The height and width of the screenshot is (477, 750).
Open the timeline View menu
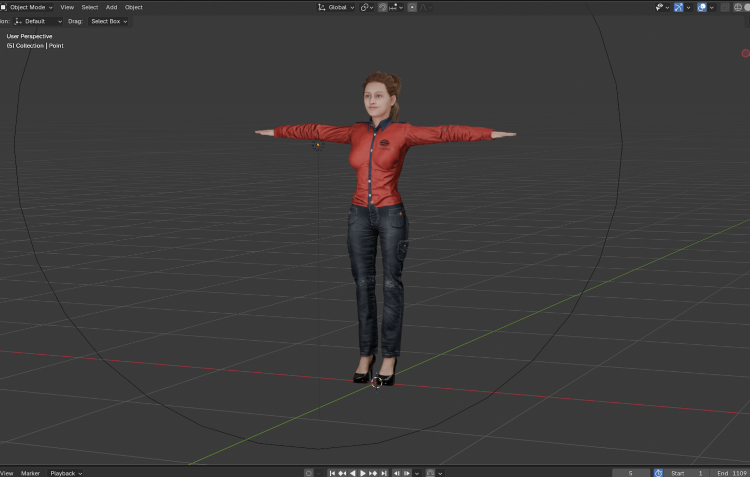(x=7, y=473)
